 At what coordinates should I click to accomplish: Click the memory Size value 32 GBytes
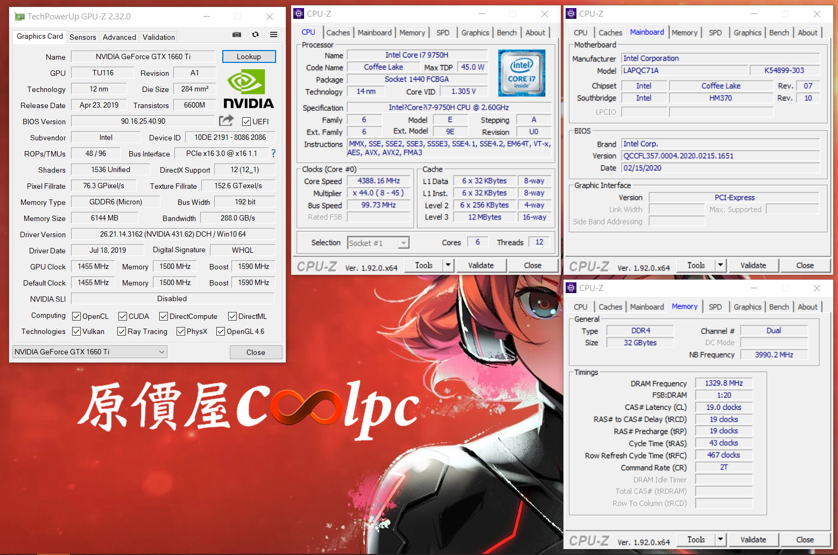[x=640, y=343]
